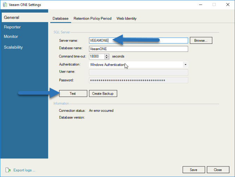Switch to the Retention Policy Period tab
235x177 pixels.
(x=93, y=19)
